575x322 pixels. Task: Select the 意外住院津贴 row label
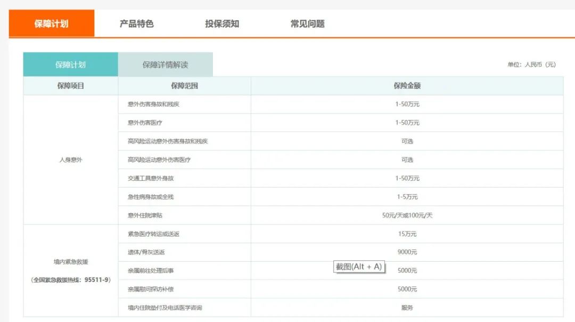[145, 215]
